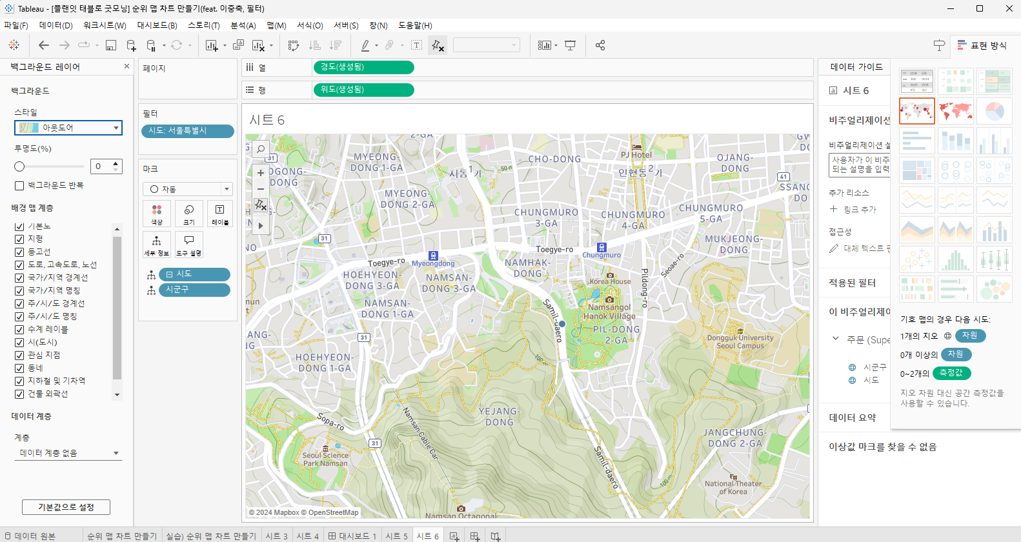Zoom in the map with plus button
This screenshot has height=542, width=1021.
click(x=261, y=173)
